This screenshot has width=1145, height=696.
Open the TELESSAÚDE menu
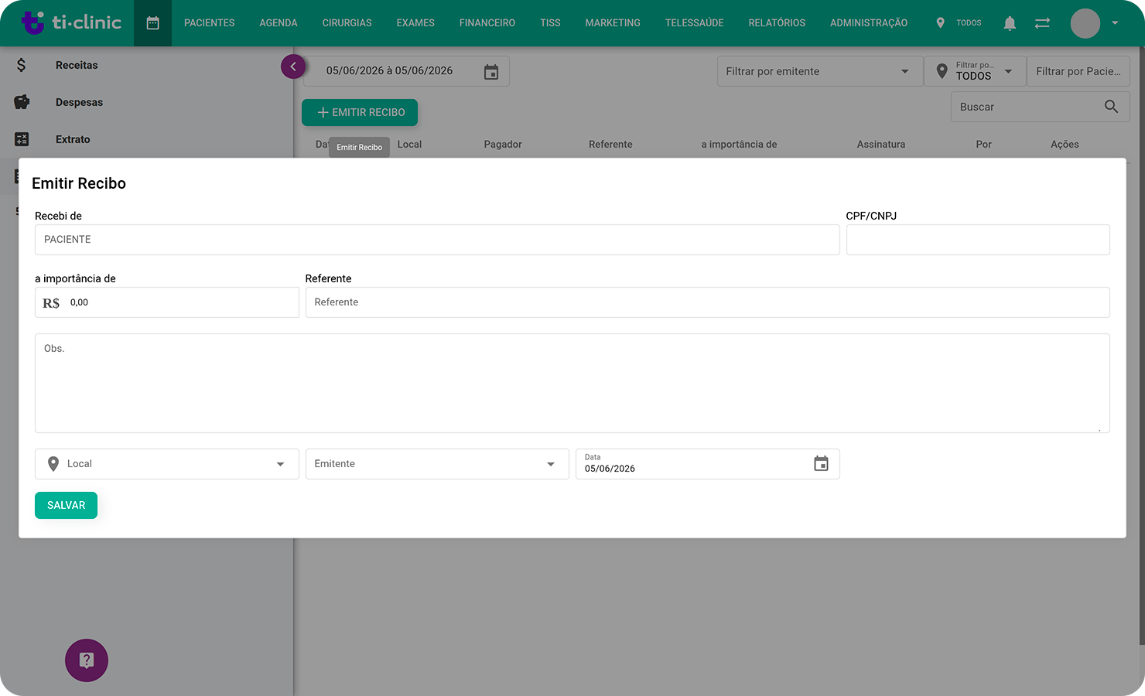pos(695,23)
